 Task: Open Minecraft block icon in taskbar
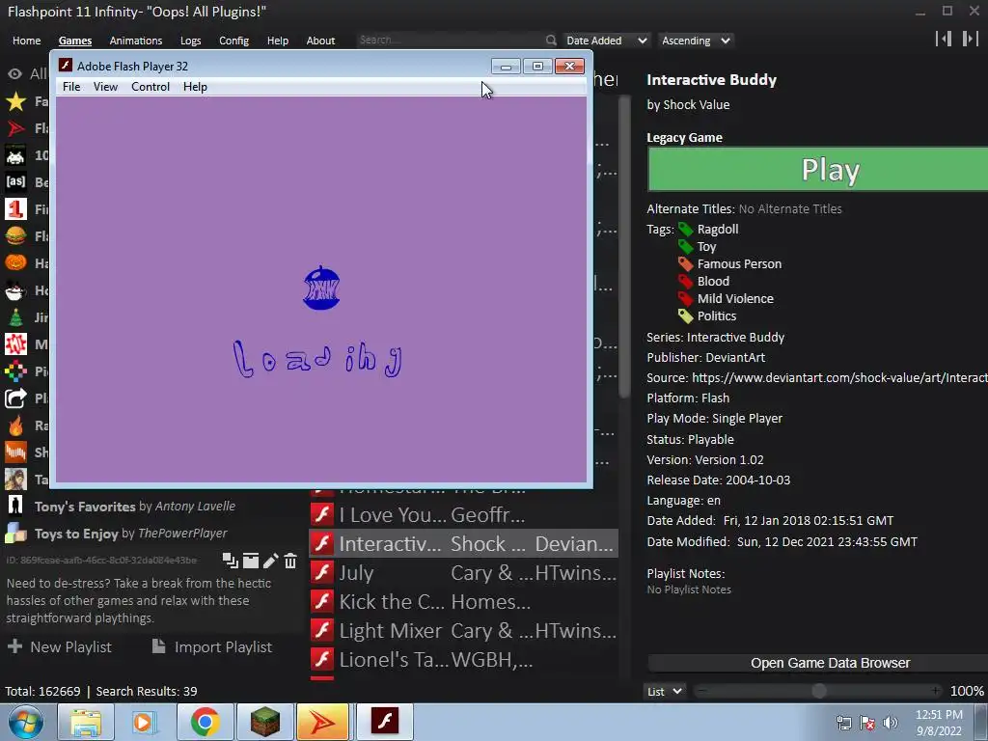click(264, 722)
